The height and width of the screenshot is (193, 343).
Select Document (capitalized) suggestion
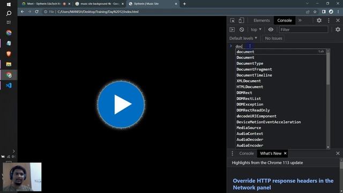click(281, 57)
